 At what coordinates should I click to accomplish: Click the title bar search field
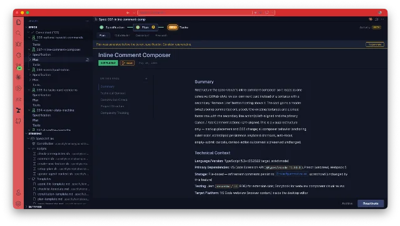point(206,13)
